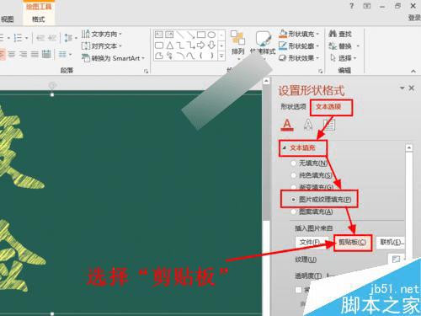Viewport: 421px width, 316px height.
Task: Open the 形状效果 shape effects menu
Action: 299,58
